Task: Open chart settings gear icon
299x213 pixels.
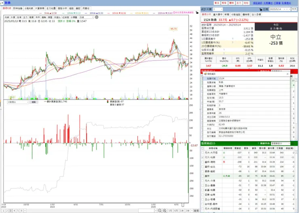Action: [97, 17]
